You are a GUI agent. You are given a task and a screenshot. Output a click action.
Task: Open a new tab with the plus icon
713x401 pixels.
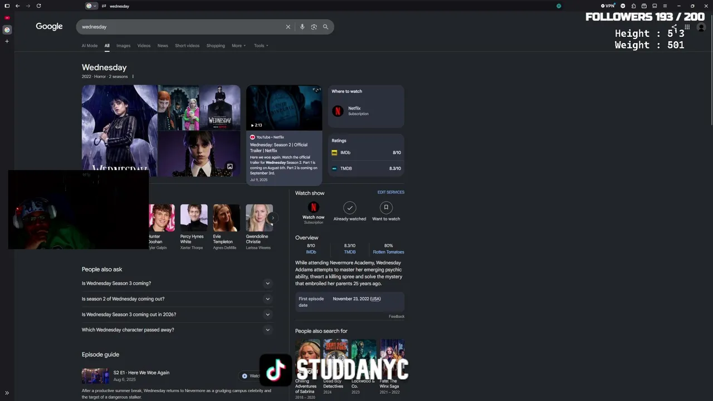coord(7,41)
